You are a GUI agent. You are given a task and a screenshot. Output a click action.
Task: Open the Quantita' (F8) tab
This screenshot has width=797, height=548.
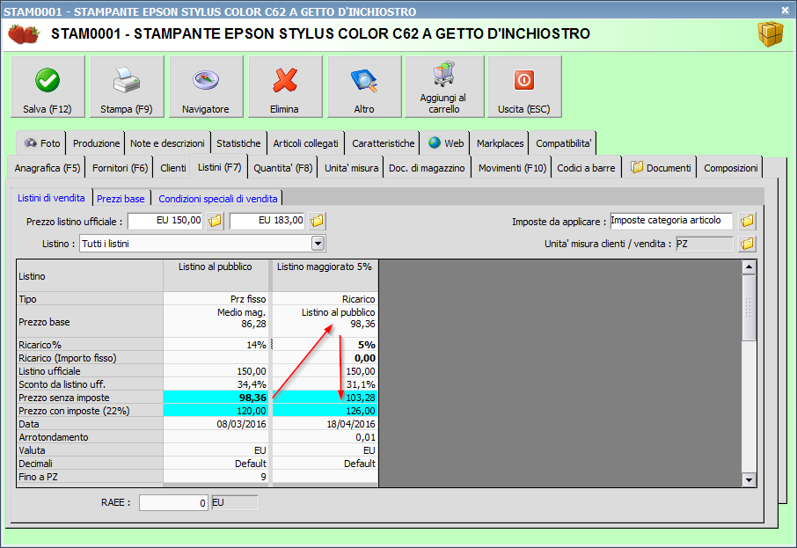click(282, 168)
